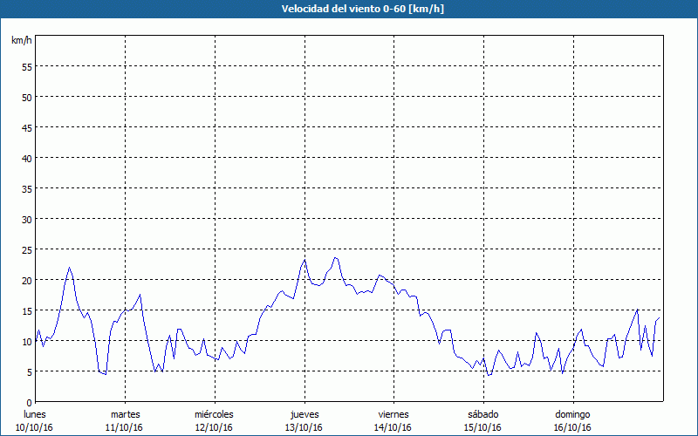This screenshot has width=698, height=436.
Task: Click the line's end point after domingo
Action: [660, 317]
